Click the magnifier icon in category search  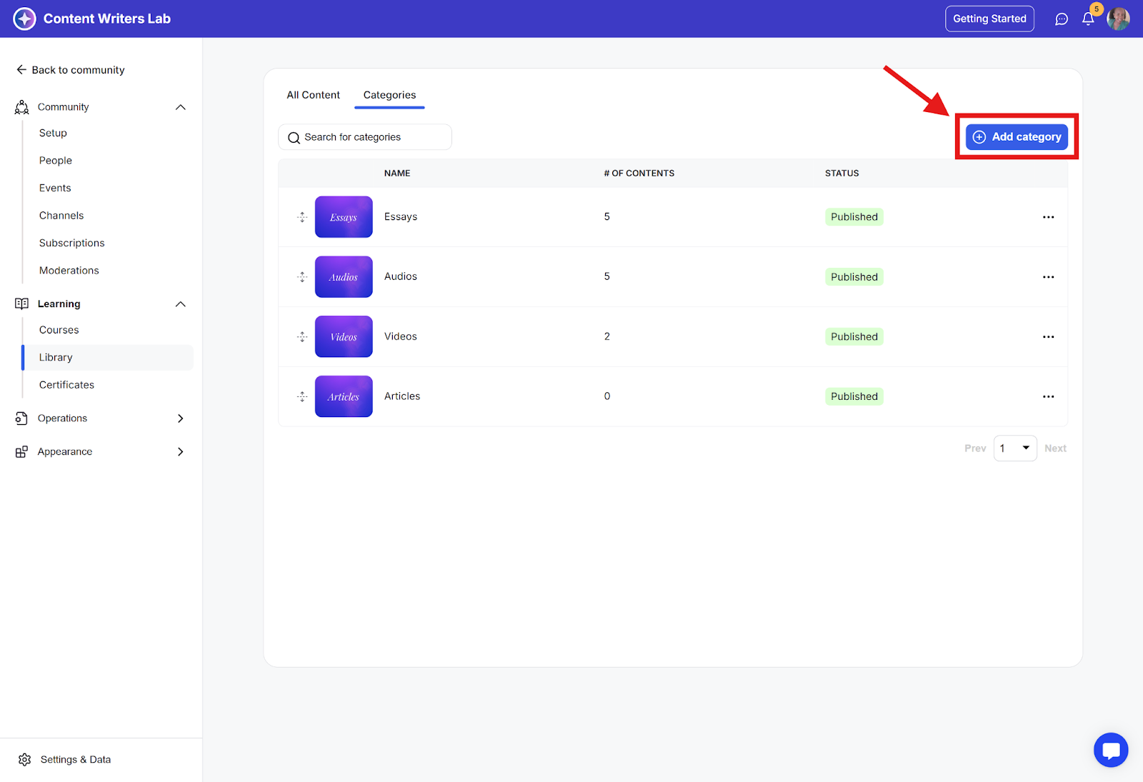click(294, 138)
